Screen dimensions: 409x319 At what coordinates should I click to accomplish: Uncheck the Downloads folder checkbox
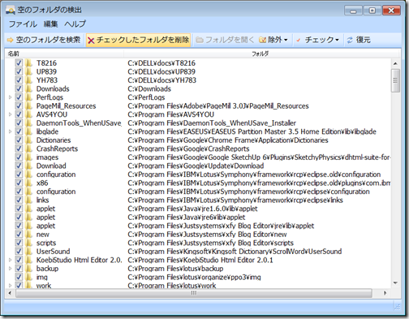pyautogui.click(x=19, y=88)
